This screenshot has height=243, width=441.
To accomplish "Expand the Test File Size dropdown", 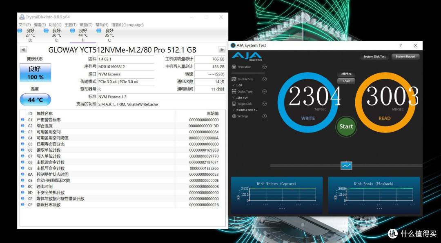I will [264, 79].
